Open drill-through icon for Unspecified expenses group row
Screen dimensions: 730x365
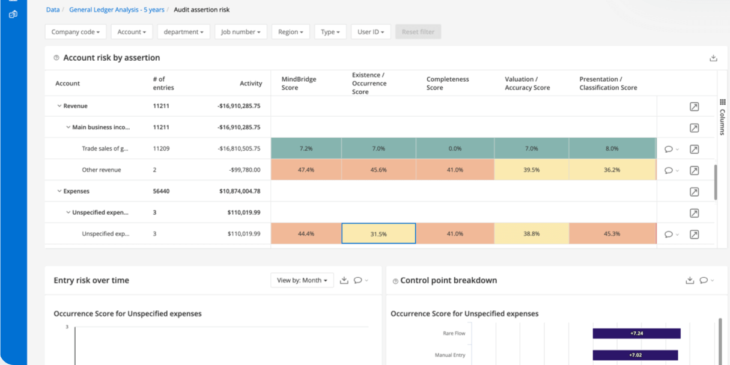pos(694,213)
